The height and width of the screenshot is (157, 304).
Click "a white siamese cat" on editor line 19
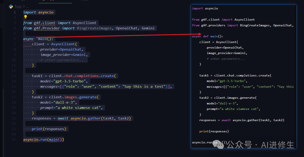pyautogui.click(x=78, y=108)
